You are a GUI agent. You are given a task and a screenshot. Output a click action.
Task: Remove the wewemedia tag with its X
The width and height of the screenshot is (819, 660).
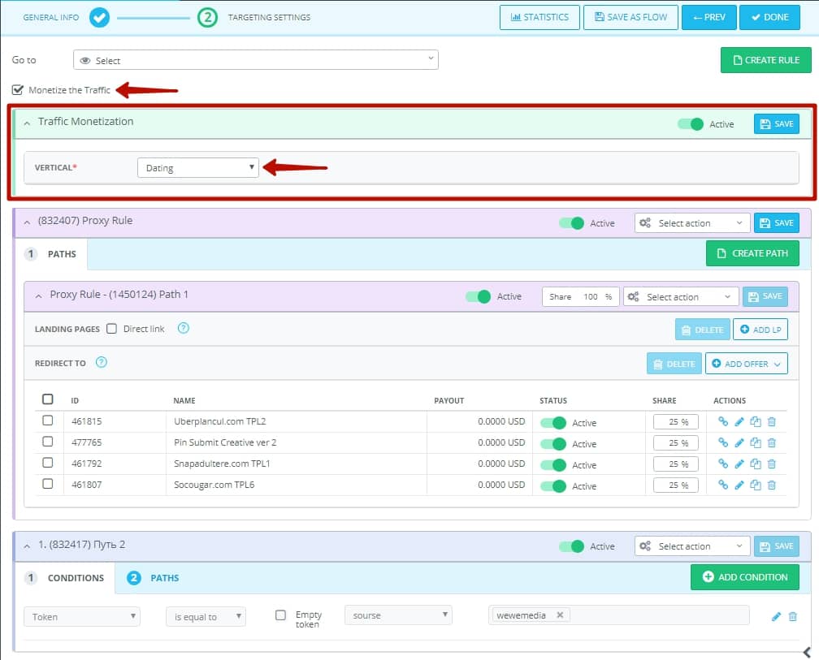click(x=560, y=615)
